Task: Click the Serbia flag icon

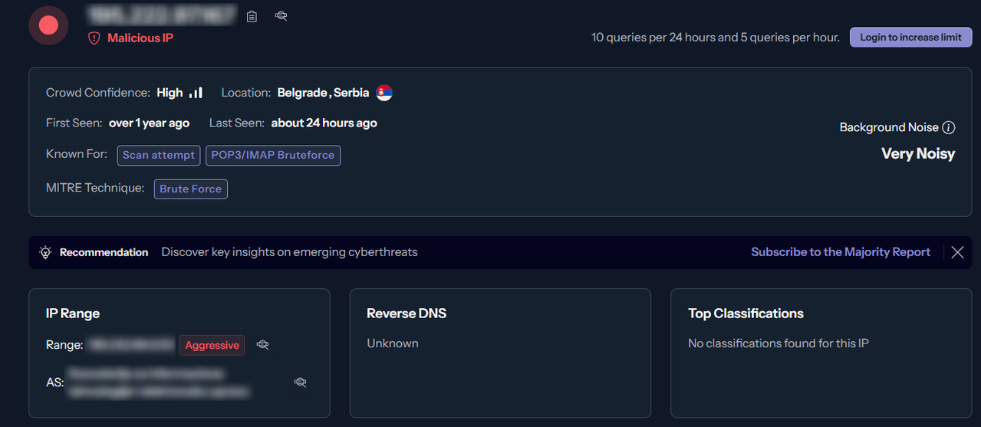Action: [384, 93]
